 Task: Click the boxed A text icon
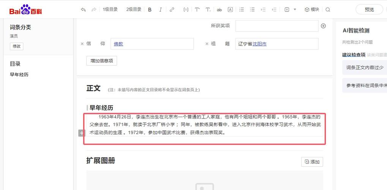click(x=230, y=9)
